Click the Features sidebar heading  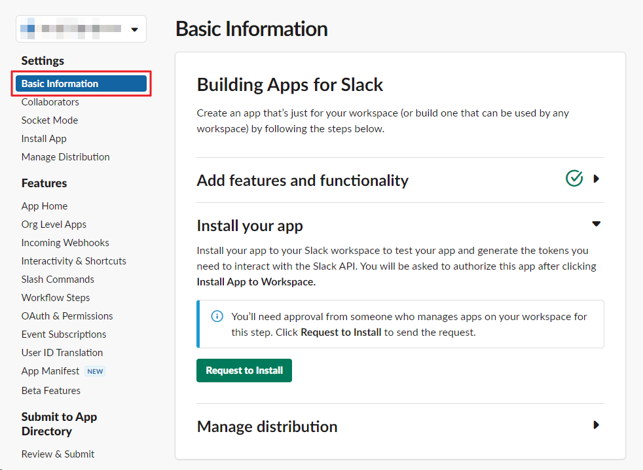[x=44, y=183]
